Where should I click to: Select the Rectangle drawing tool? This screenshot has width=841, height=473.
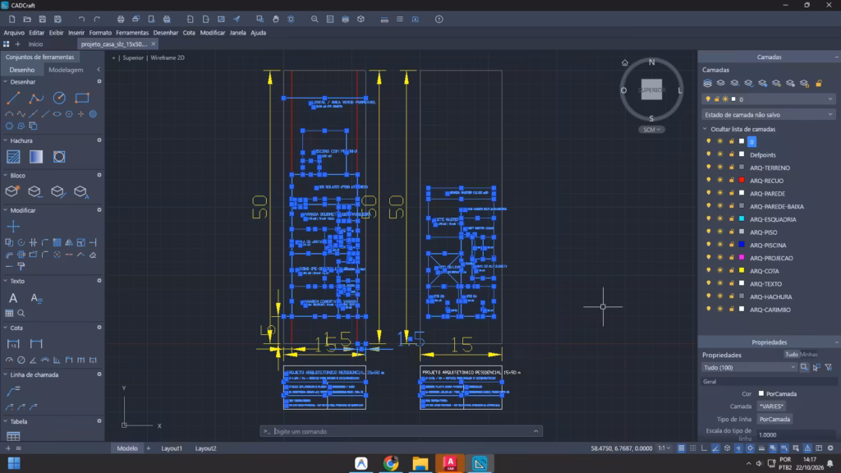82,99
